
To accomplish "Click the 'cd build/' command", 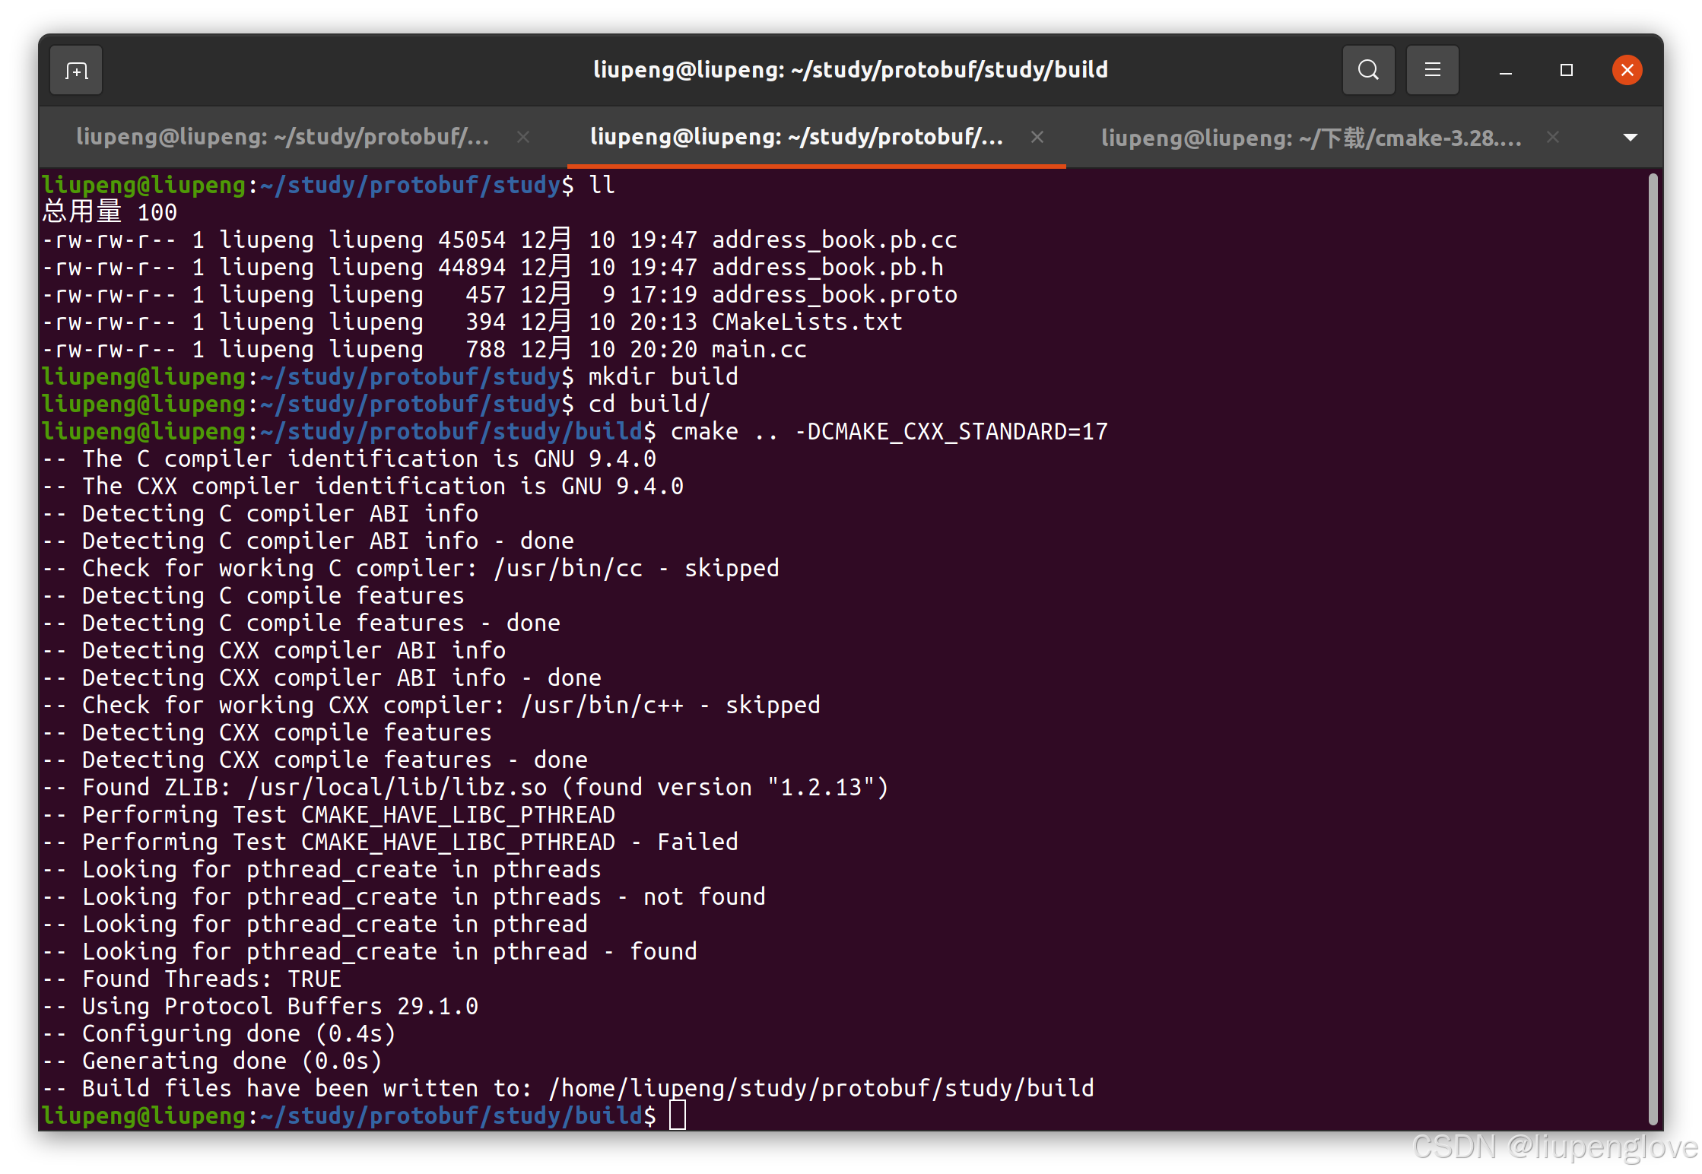I will click(649, 405).
